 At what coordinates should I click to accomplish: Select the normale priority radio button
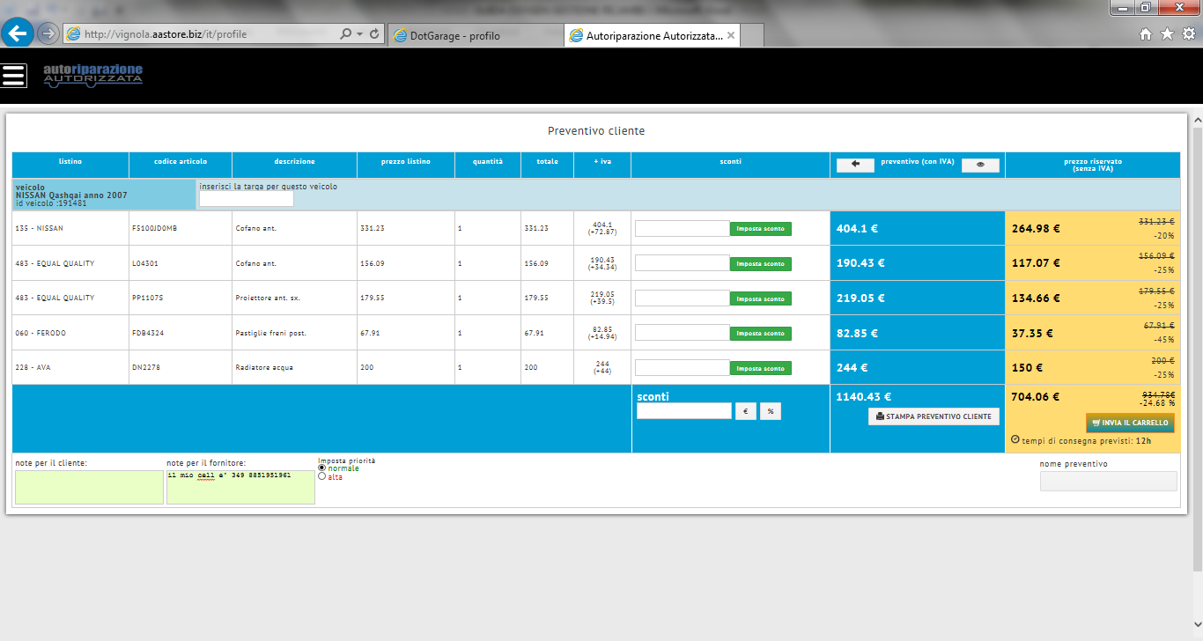click(321, 468)
